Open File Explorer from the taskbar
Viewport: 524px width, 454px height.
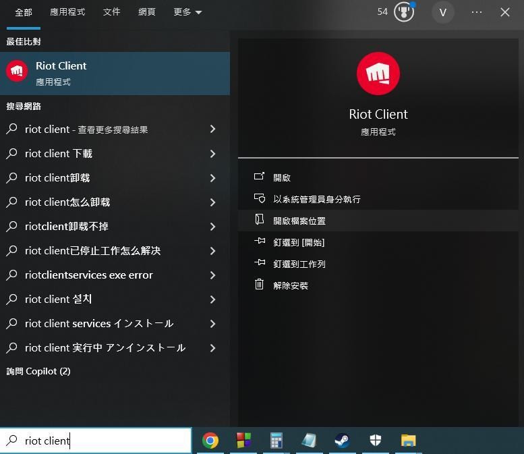coord(409,441)
